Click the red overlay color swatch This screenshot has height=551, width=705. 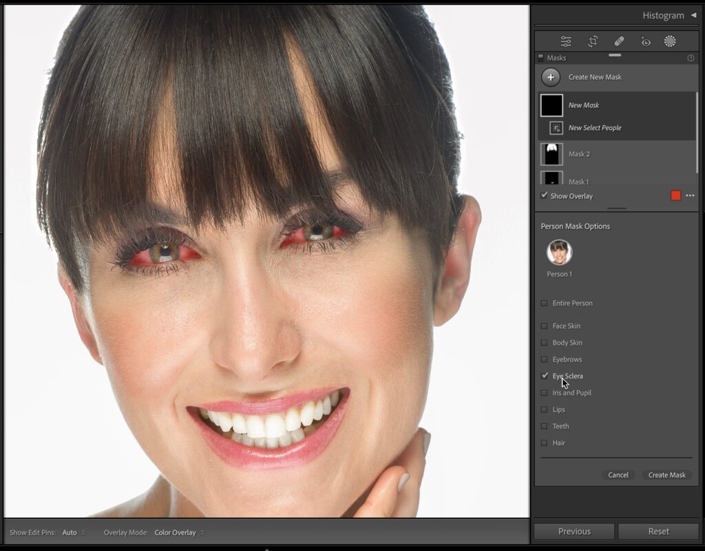point(675,196)
